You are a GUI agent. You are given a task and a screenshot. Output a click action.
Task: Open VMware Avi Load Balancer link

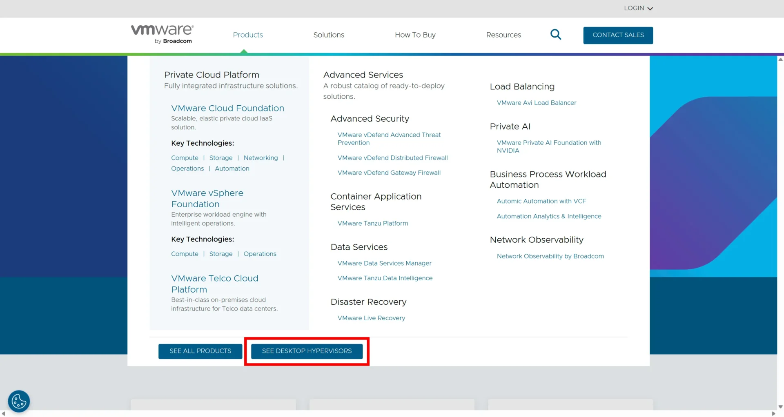[537, 103]
